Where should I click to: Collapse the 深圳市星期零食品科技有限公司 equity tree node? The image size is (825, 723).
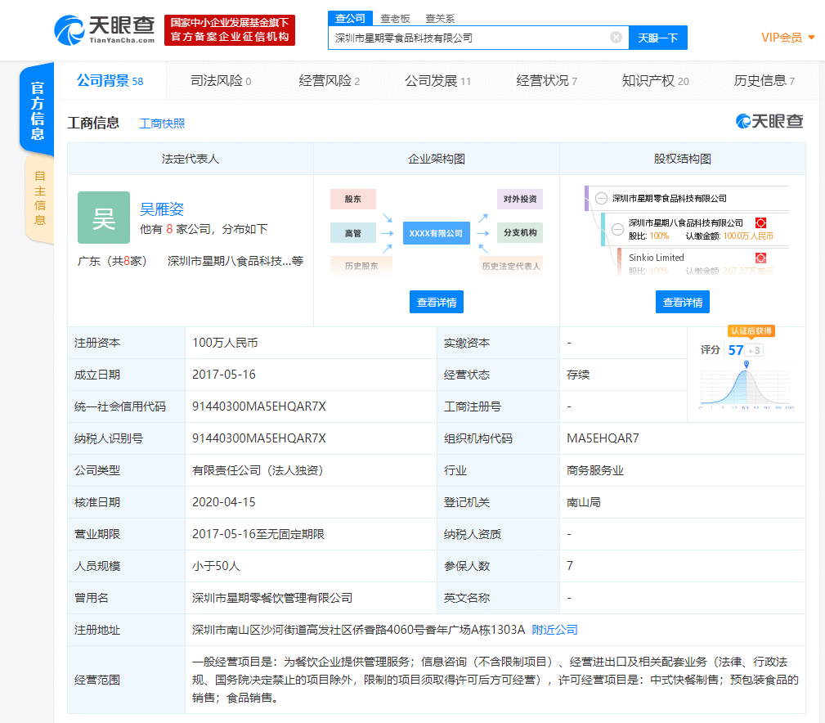click(x=601, y=199)
